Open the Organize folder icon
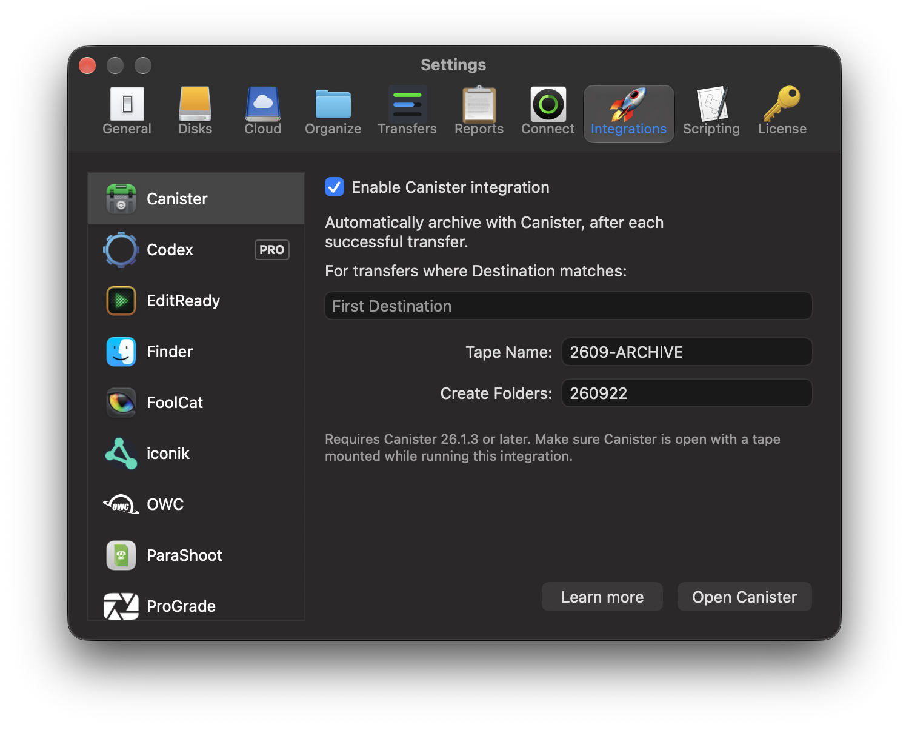This screenshot has width=909, height=730. click(x=333, y=104)
